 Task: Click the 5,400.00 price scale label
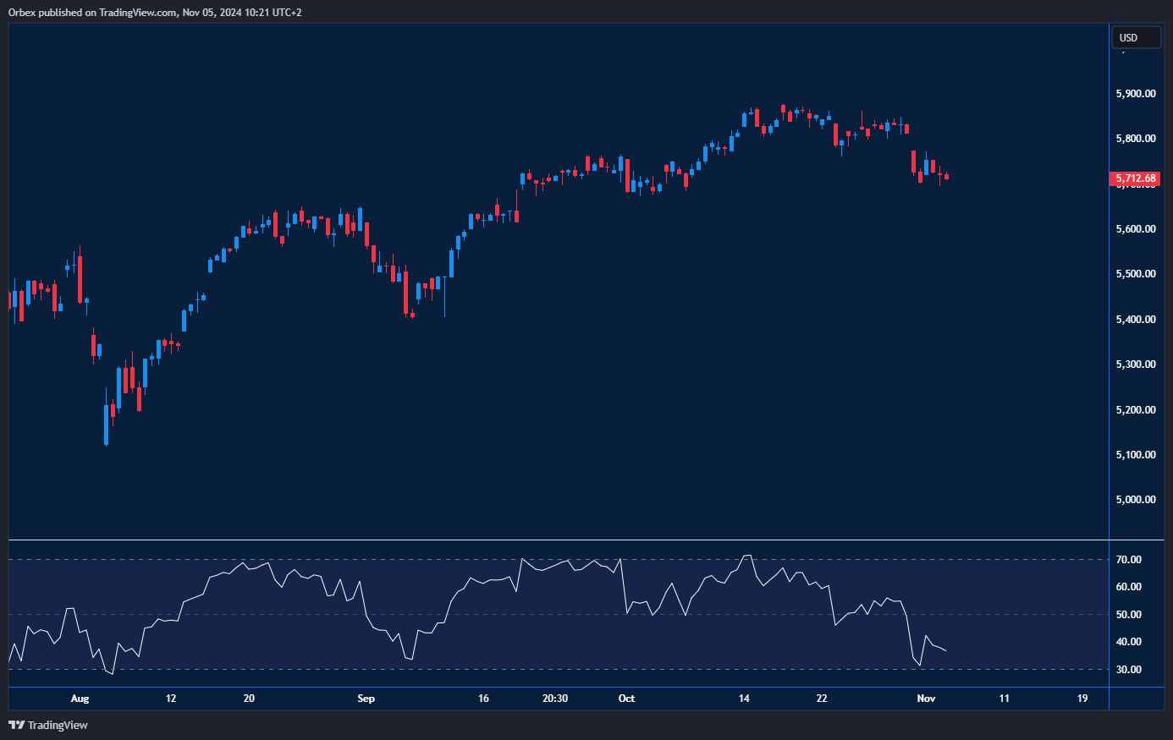tap(1135, 320)
